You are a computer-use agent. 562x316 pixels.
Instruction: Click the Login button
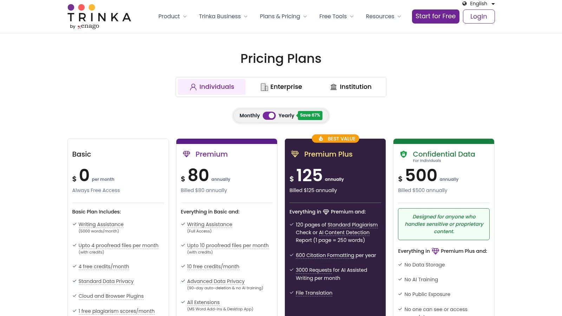(478, 17)
